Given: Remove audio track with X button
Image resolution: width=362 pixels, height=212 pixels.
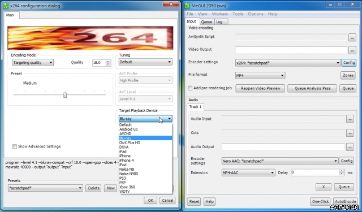Looking at the screenshot, I should coord(324,187).
